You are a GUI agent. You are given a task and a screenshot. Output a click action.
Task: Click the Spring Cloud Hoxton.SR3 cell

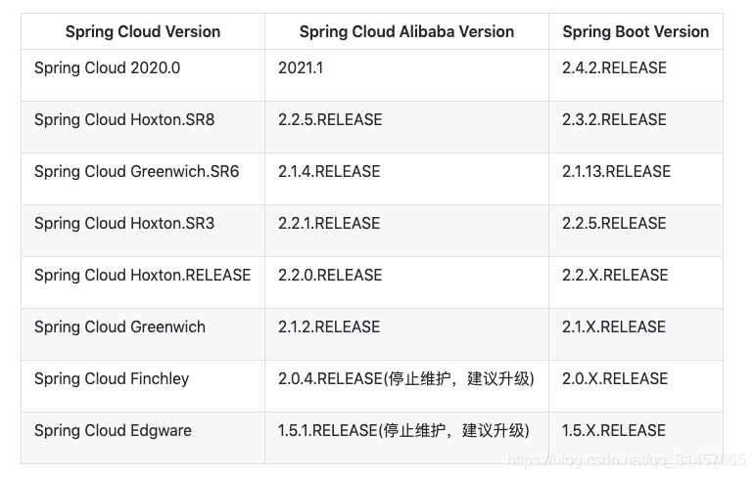coord(124,224)
